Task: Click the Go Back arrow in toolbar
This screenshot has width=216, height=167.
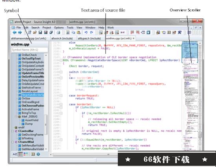Action: 15,33
